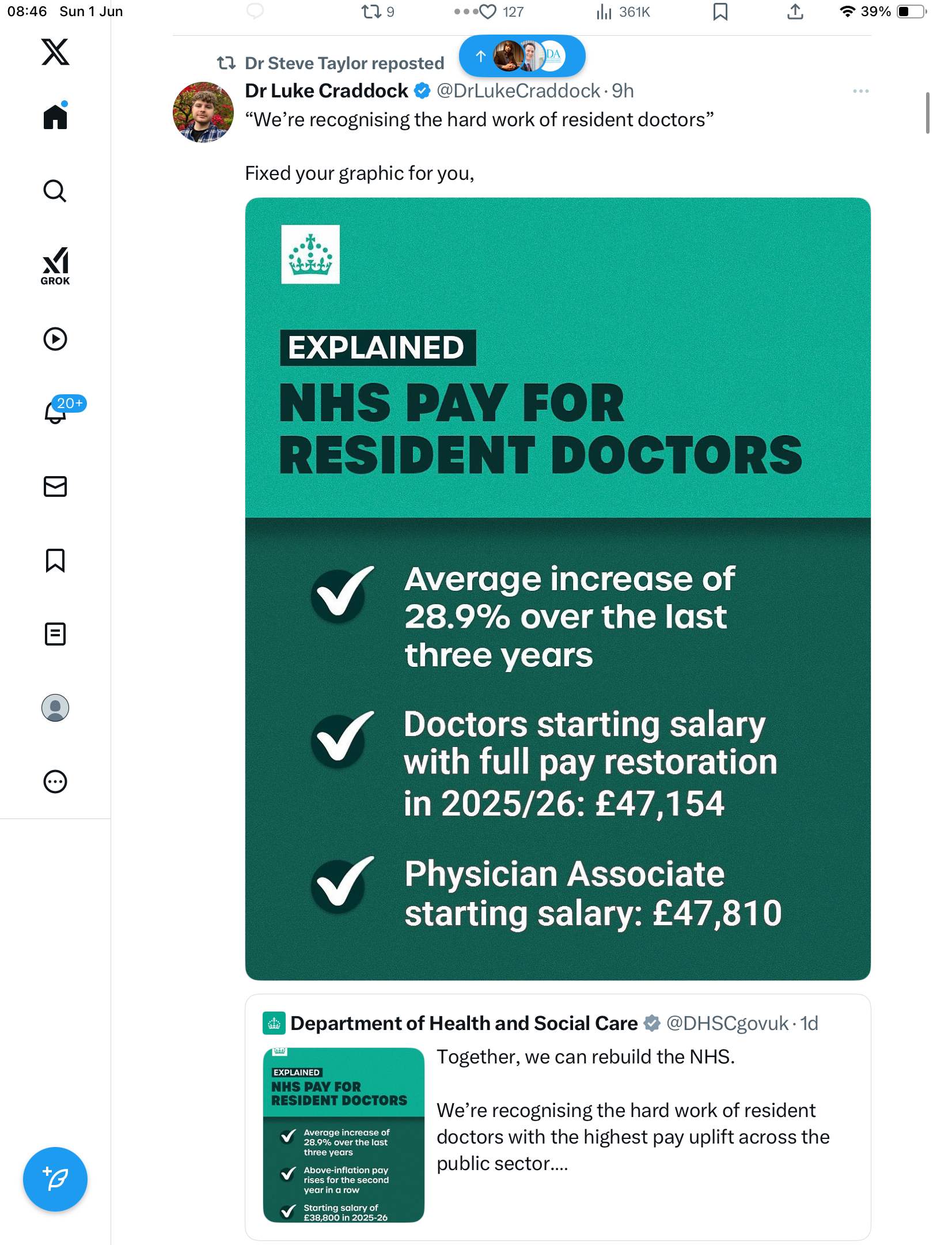Open Bookmarks in the sidebar
The image size is (933, 1245).
point(55,560)
